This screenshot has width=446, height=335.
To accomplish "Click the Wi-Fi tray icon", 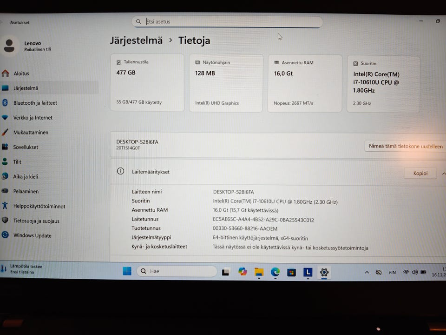I will 406,272.
